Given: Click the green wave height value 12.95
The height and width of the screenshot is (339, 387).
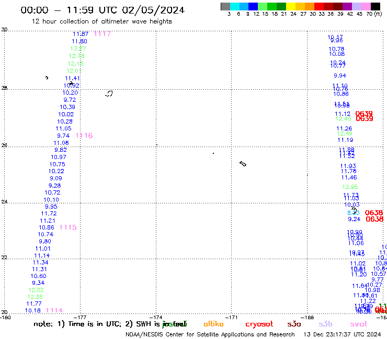Looking at the screenshot, I should 350,187.
